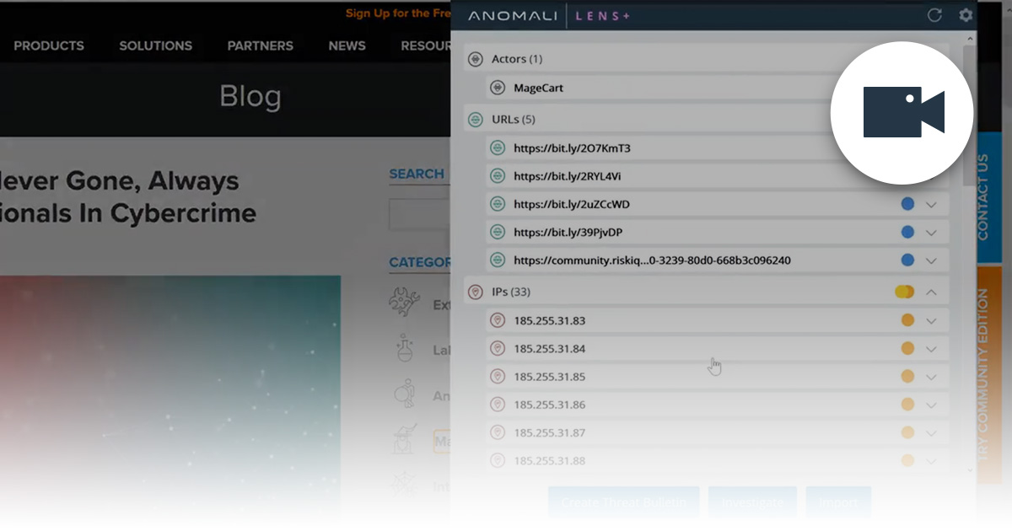Click the orange status dot for 185.255.31.84

point(907,348)
